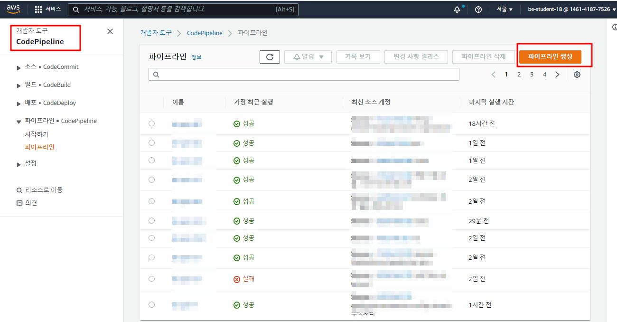
Task: Select radio for the 1시간 전 pipeline
Action: coord(151,305)
